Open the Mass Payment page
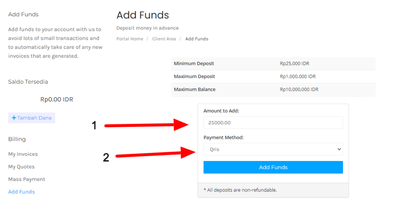410x215 pixels. 26,179
